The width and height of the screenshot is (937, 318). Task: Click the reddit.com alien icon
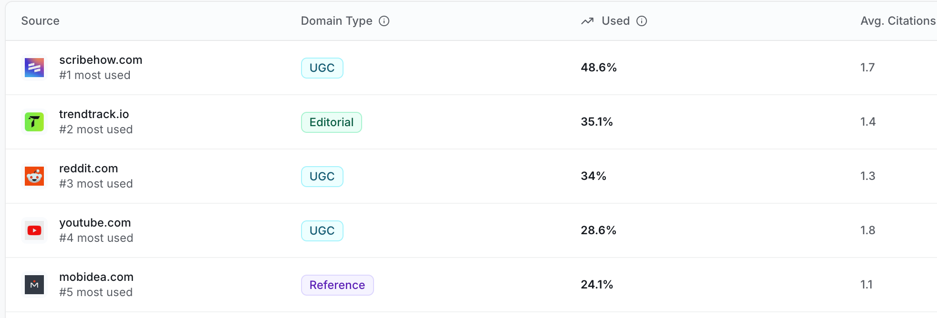(x=34, y=176)
